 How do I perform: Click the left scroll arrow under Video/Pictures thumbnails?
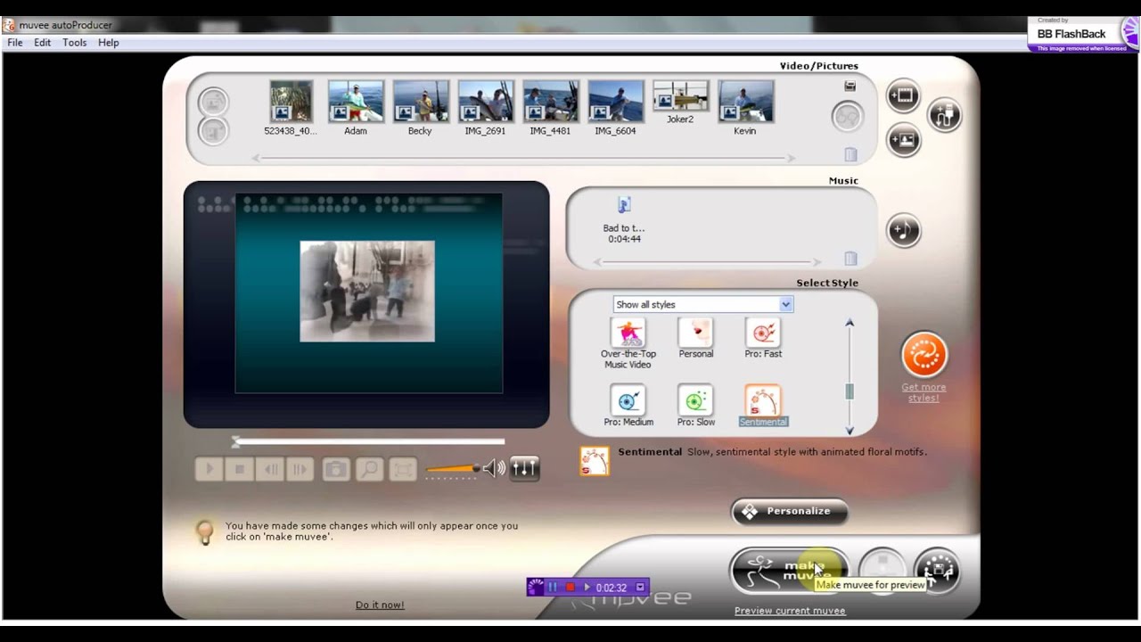pyautogui.click(x=257, y=159)
